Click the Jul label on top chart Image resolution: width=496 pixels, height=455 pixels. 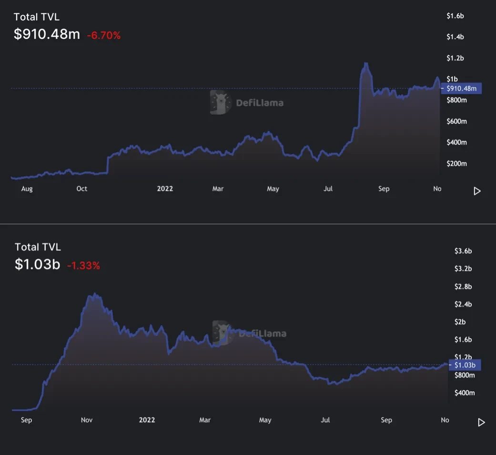pyautogui.click(x=328, y=188)
